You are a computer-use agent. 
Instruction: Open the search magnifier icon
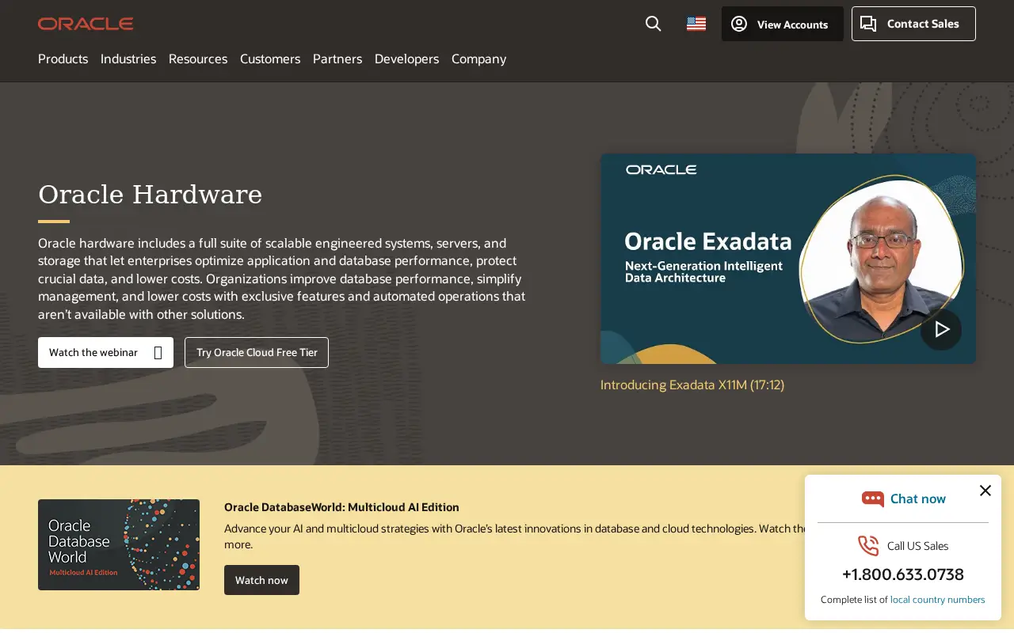pyautogui.click(x=653, y=24)
